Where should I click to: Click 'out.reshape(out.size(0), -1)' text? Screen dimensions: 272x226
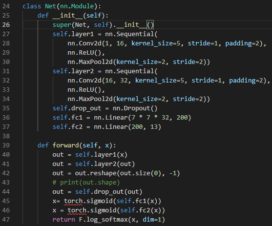click(127, 173)
